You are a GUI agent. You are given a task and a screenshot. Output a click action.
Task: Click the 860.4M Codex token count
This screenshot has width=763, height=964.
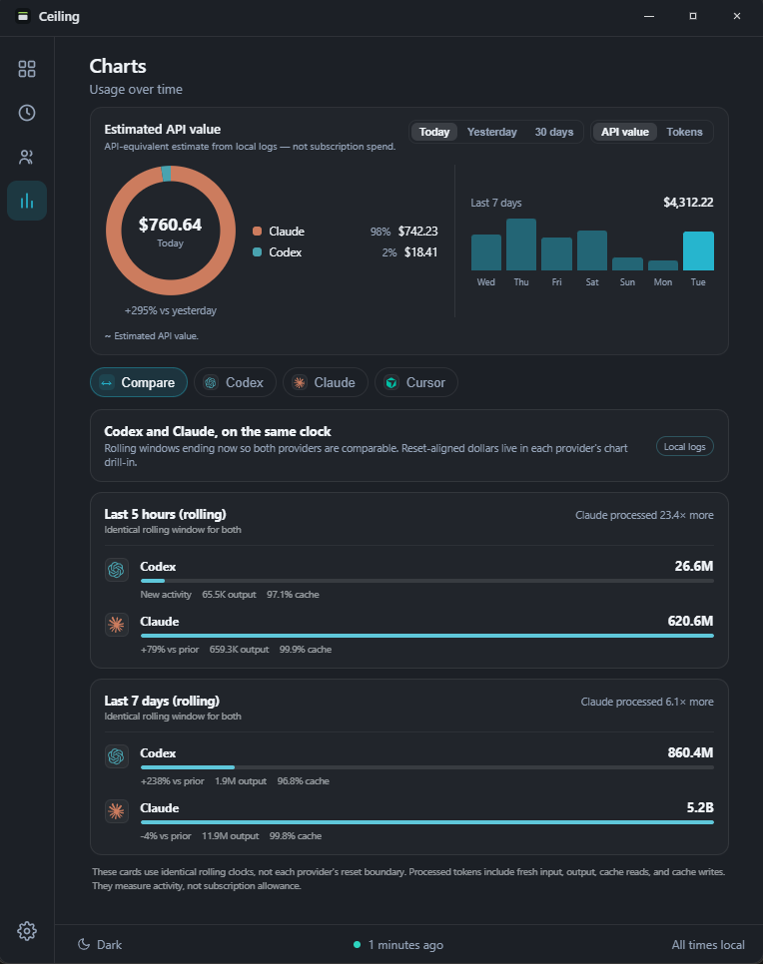tap(690, 752)
